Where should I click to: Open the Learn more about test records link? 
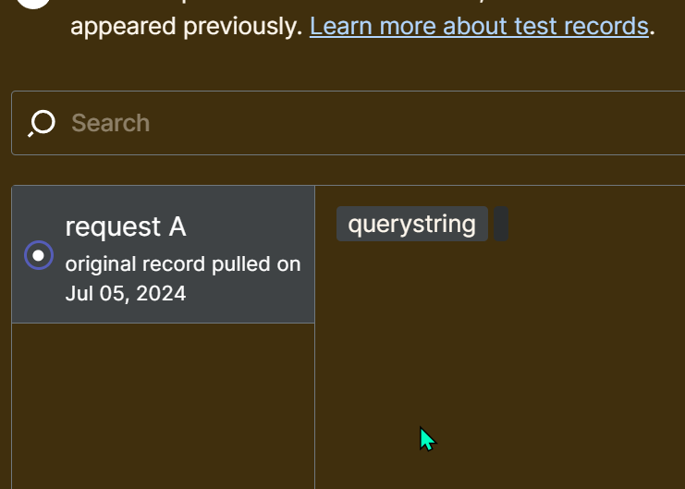pyautogui.click(x=479, y=26)
